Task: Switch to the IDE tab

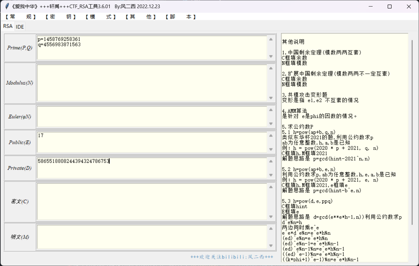Action: click(x=20, y=27)
